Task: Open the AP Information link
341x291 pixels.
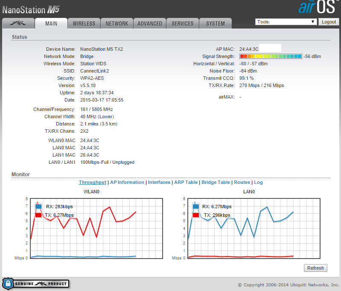Action: pyautogui.click(x=127, y=182)
